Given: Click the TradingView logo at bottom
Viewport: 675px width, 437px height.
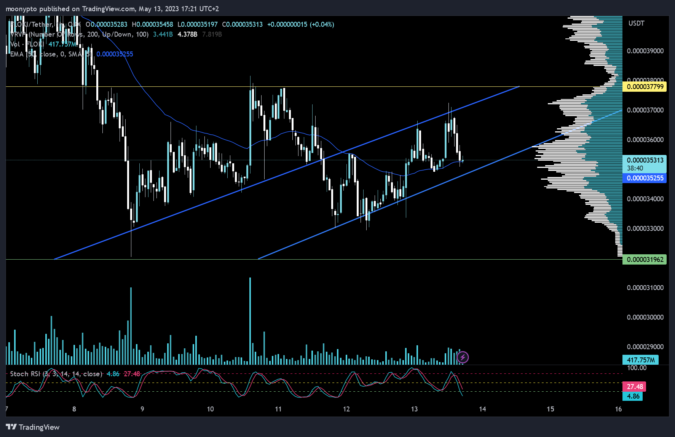Looking at the screenshot, I should [33, 427].
